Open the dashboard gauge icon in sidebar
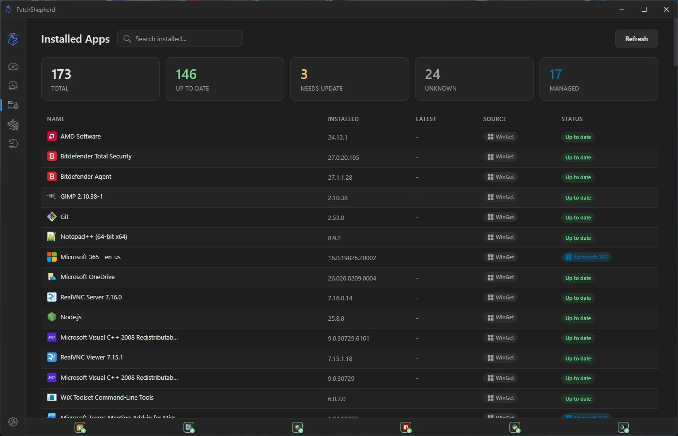Image resolution: width=678 pixels, height=436 pixels. pyautogui.click(x=13, y=66)
